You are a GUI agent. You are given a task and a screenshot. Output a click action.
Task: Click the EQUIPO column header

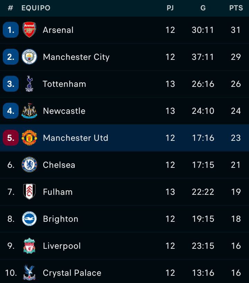point(36,8)
